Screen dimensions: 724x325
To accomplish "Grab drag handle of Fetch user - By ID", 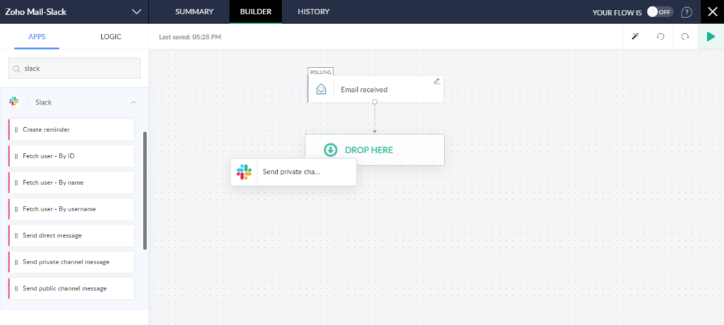I will (x=17, y=156).
